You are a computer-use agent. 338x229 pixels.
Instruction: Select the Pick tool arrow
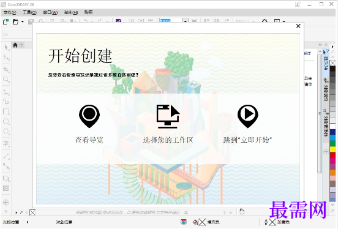click(6, 47)
